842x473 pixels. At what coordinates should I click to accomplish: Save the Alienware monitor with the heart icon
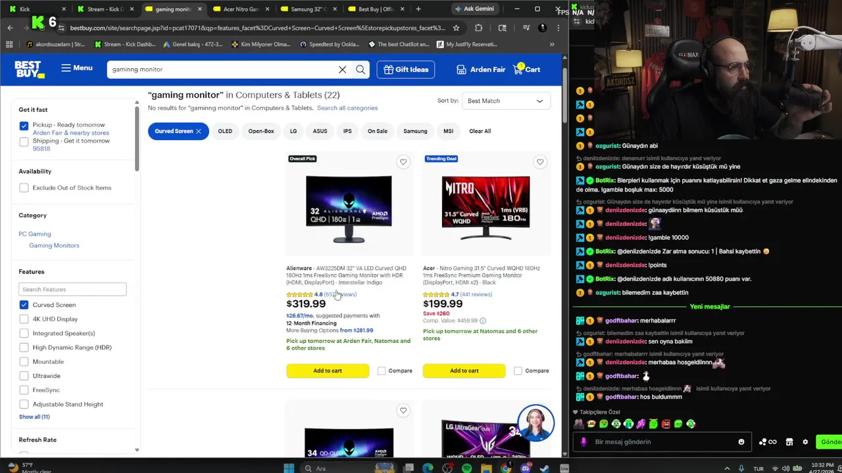coord(403,162)
